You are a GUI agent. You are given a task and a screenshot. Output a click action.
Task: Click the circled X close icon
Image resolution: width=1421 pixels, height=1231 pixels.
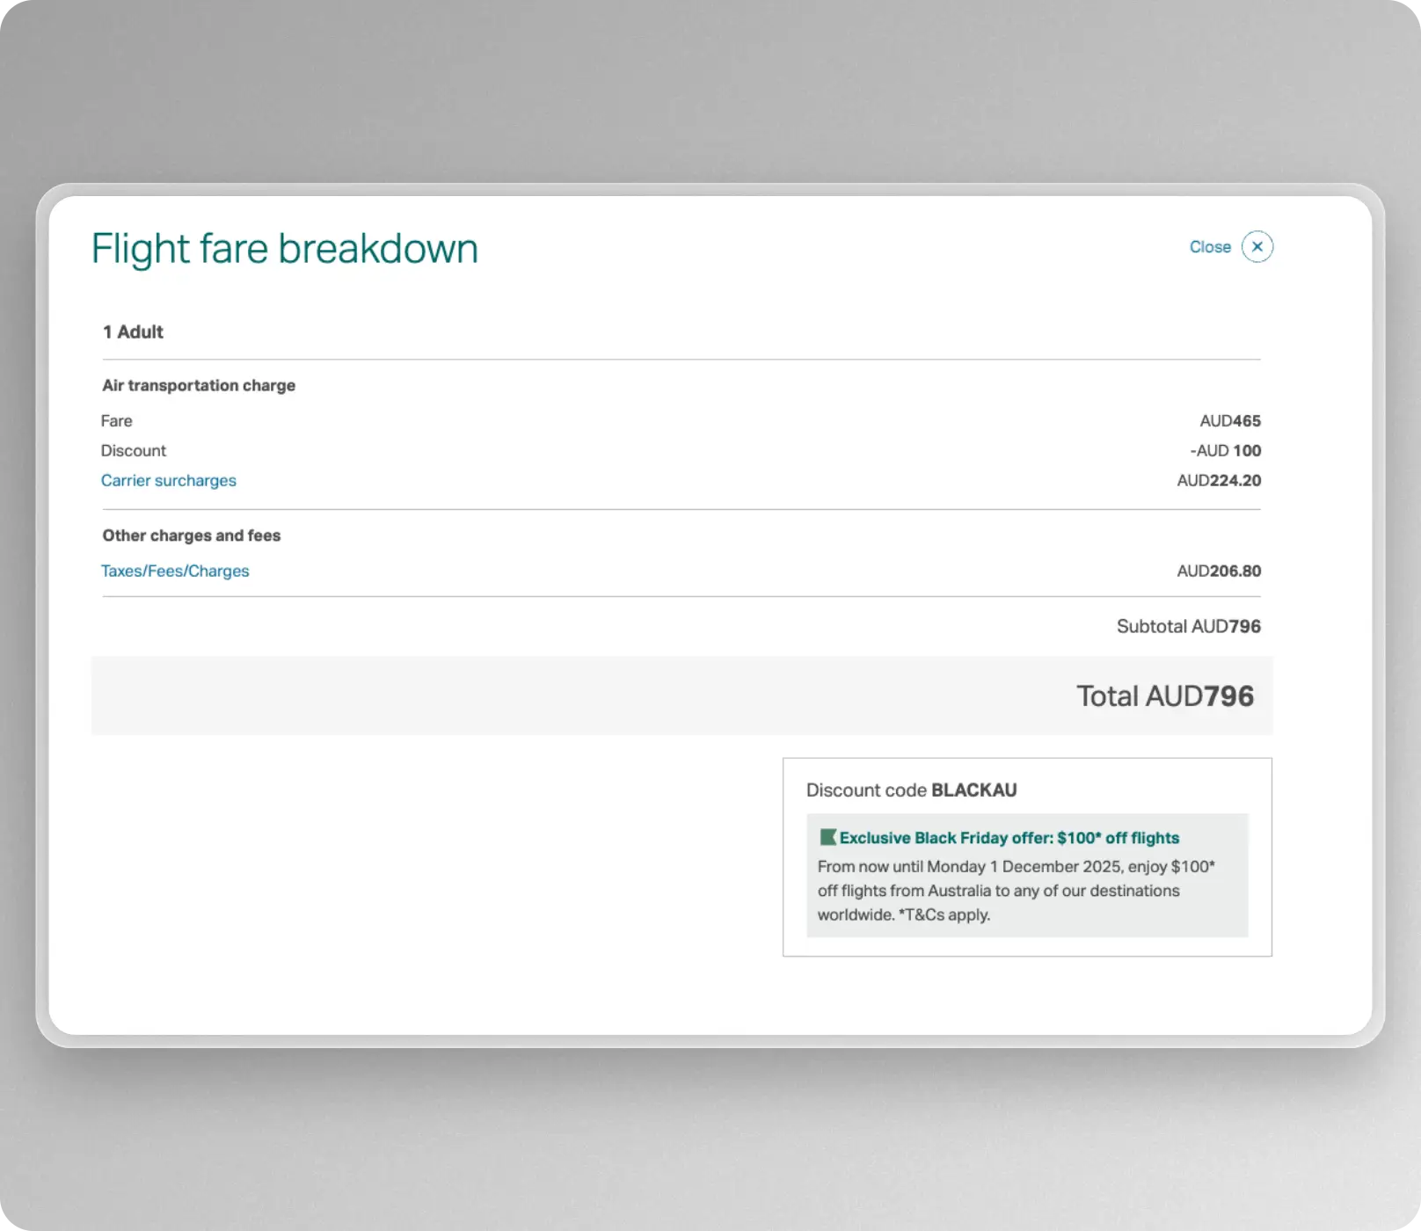(x=1257, y=247)
